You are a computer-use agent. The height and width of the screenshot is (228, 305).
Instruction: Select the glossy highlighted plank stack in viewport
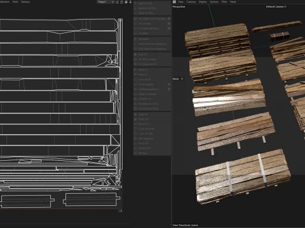(x=229, y=98)
